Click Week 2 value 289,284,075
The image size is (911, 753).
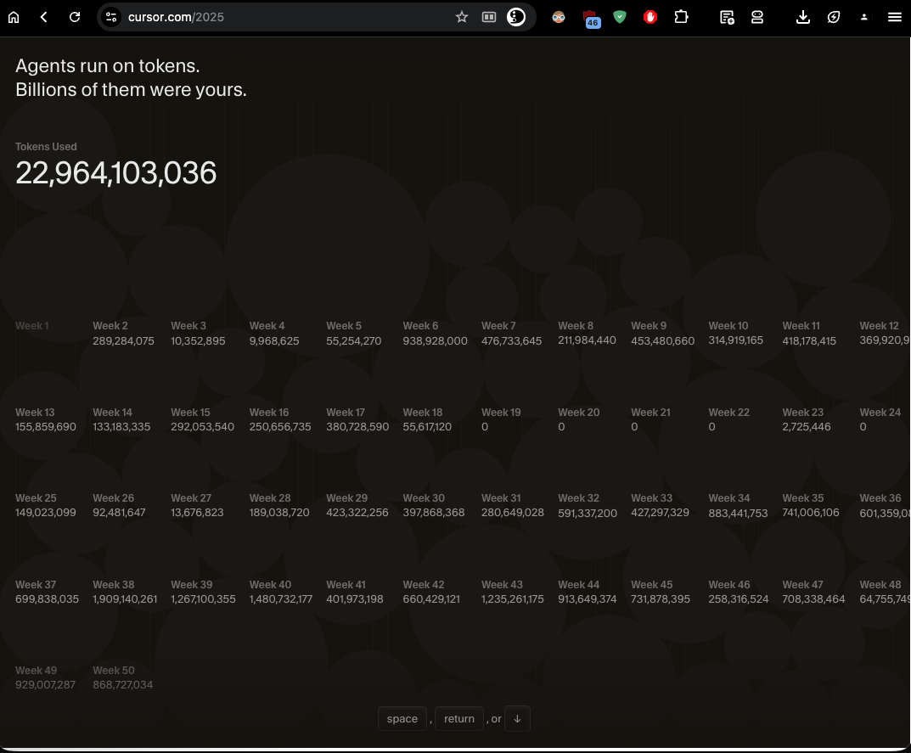123,341
